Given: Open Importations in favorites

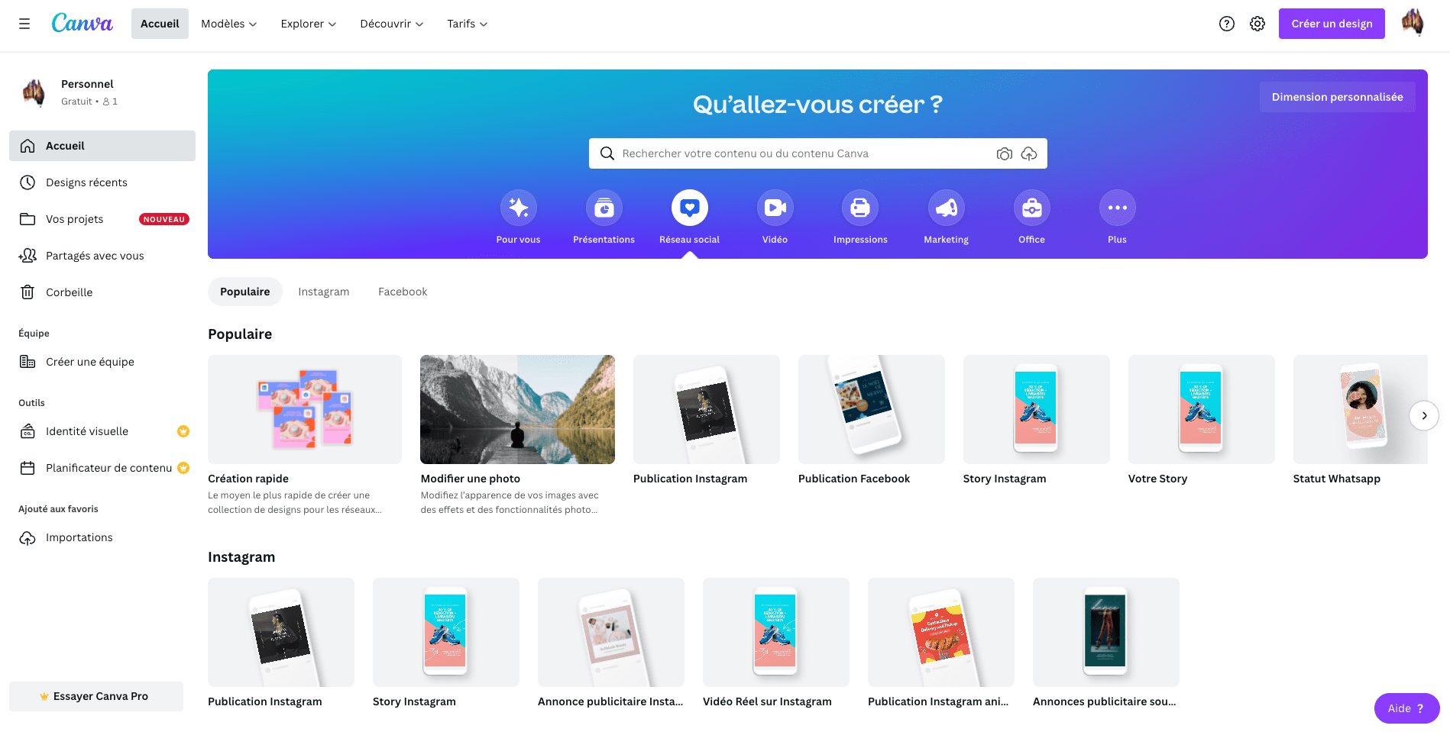Looking at the screenshot, I should coord(102,537).
